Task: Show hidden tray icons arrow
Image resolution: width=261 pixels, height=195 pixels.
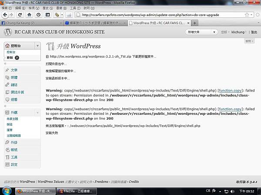Action: point(220,192)
